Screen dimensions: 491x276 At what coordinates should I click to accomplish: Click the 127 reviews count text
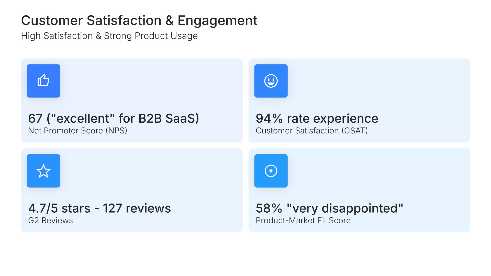click(x=137, y=208)
